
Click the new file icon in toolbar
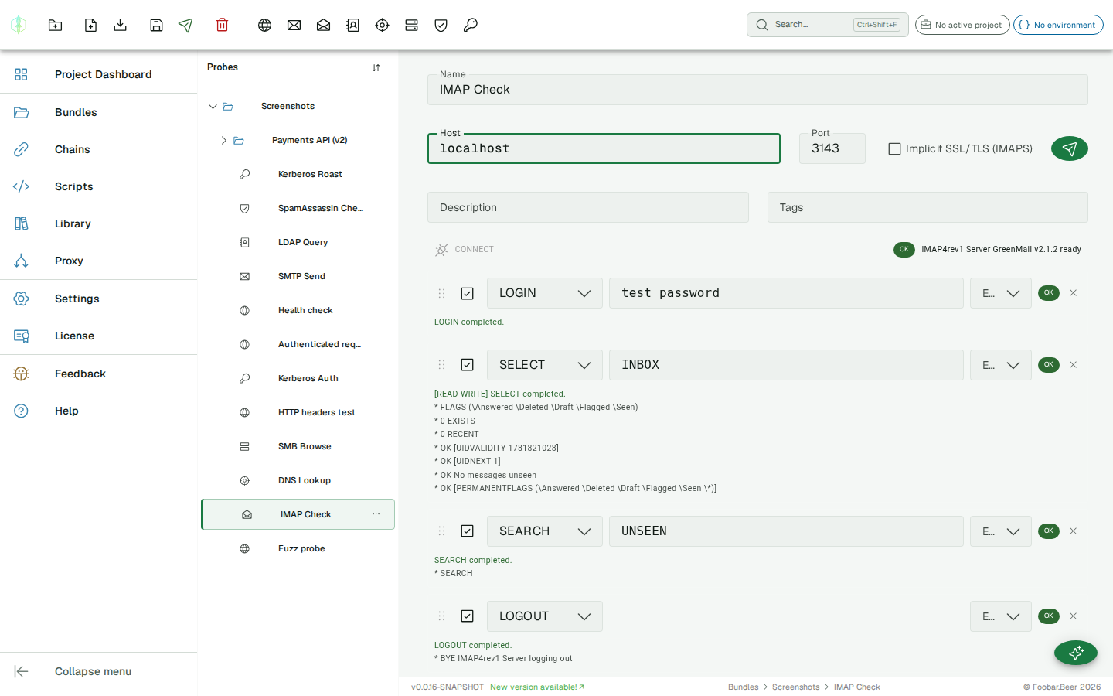point(90,25)
